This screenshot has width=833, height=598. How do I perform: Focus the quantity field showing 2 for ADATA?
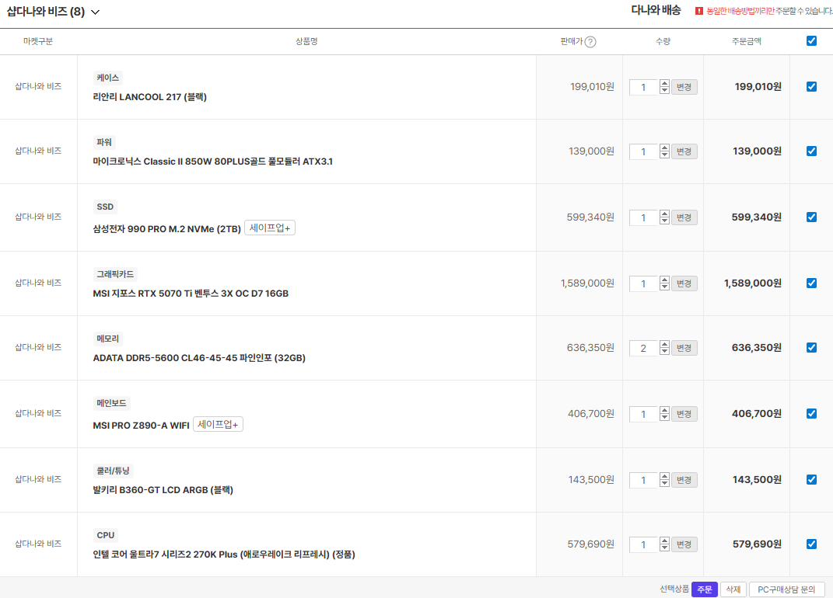pyautogui.click(x=644, y=348)
